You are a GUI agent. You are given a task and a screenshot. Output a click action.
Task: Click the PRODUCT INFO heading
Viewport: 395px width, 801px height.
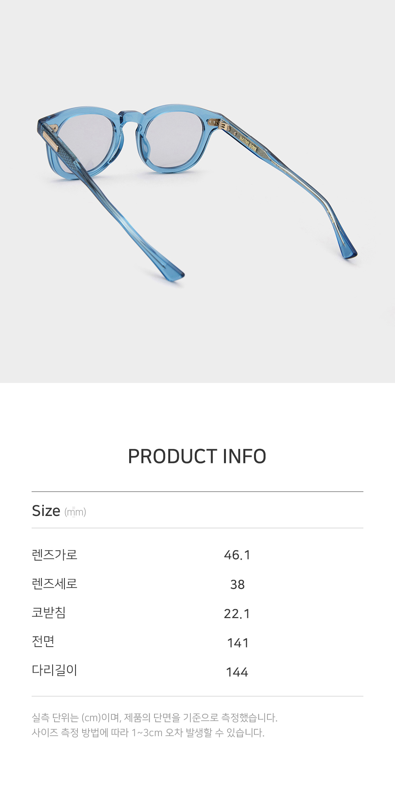tap(197, 456)
